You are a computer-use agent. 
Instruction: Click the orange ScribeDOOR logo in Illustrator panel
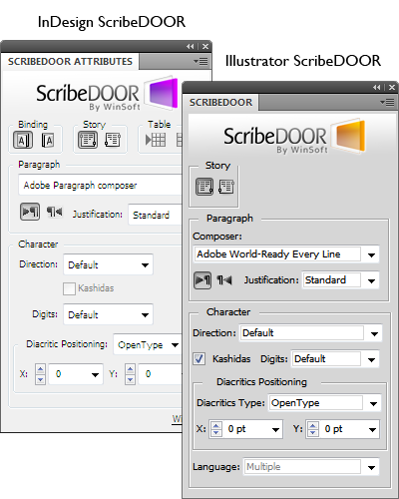pyautogui.click(x=349, y=136)
